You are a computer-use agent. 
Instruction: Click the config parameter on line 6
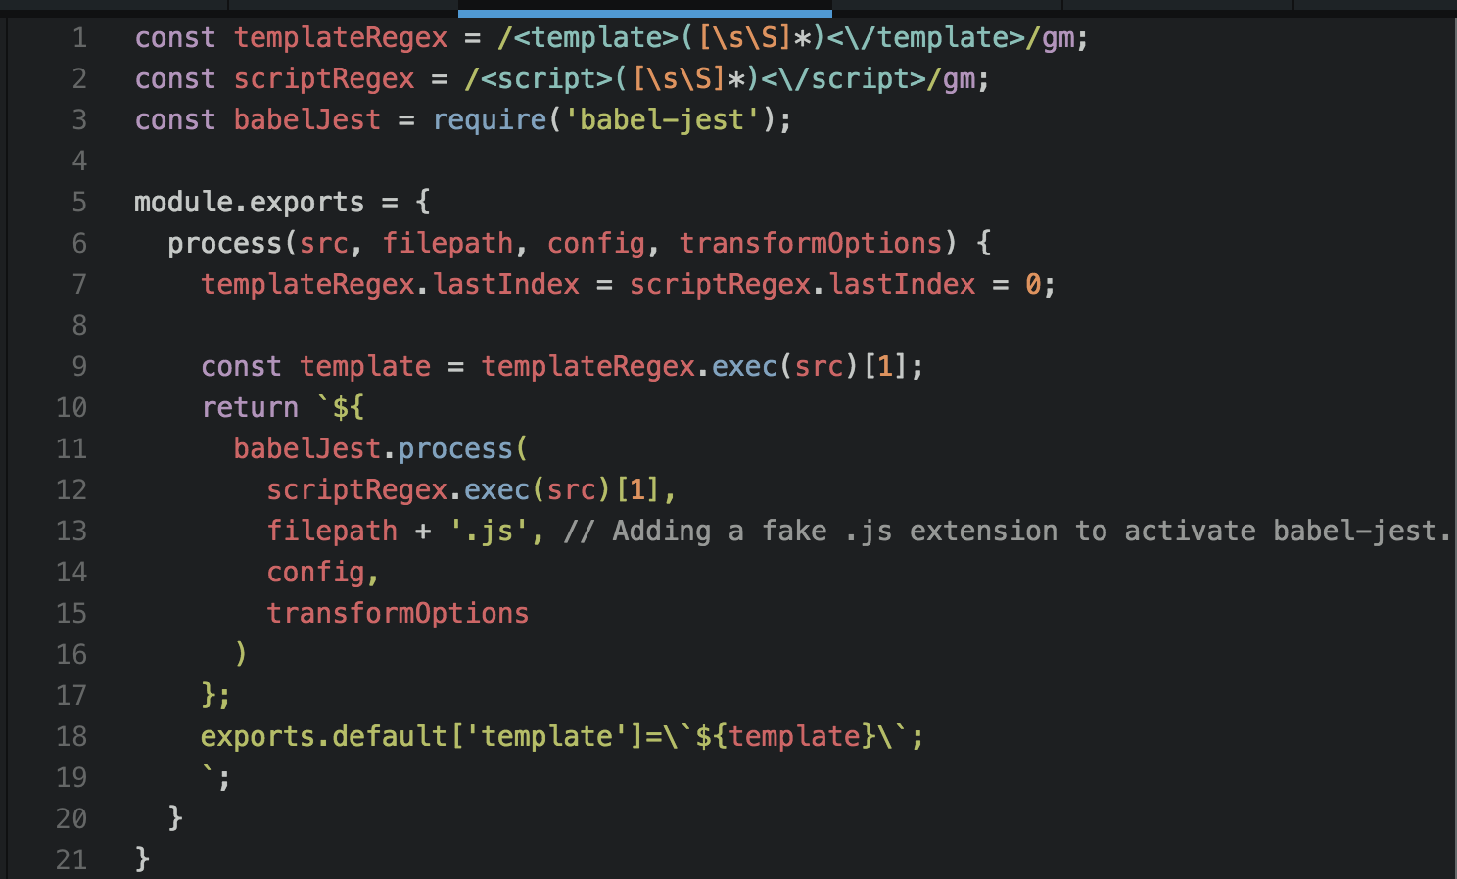[x=595, y=244]
